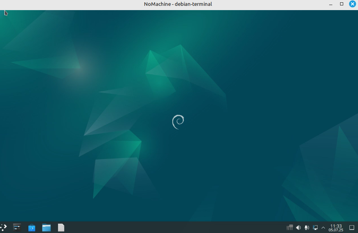Click the top-left corner of the remote desktop

click(1, 11)
